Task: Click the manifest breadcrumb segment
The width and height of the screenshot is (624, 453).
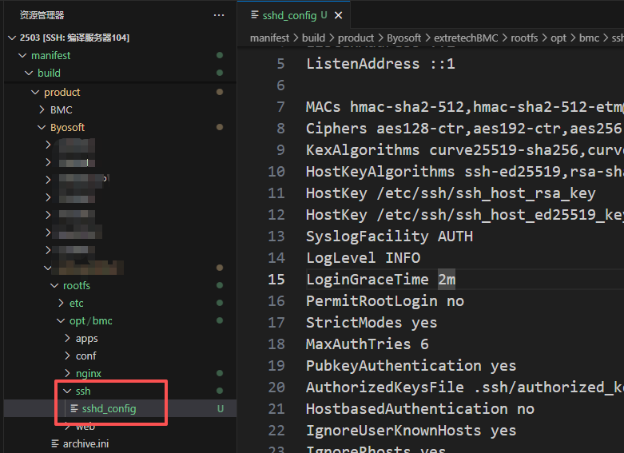Action: point(269,38)
